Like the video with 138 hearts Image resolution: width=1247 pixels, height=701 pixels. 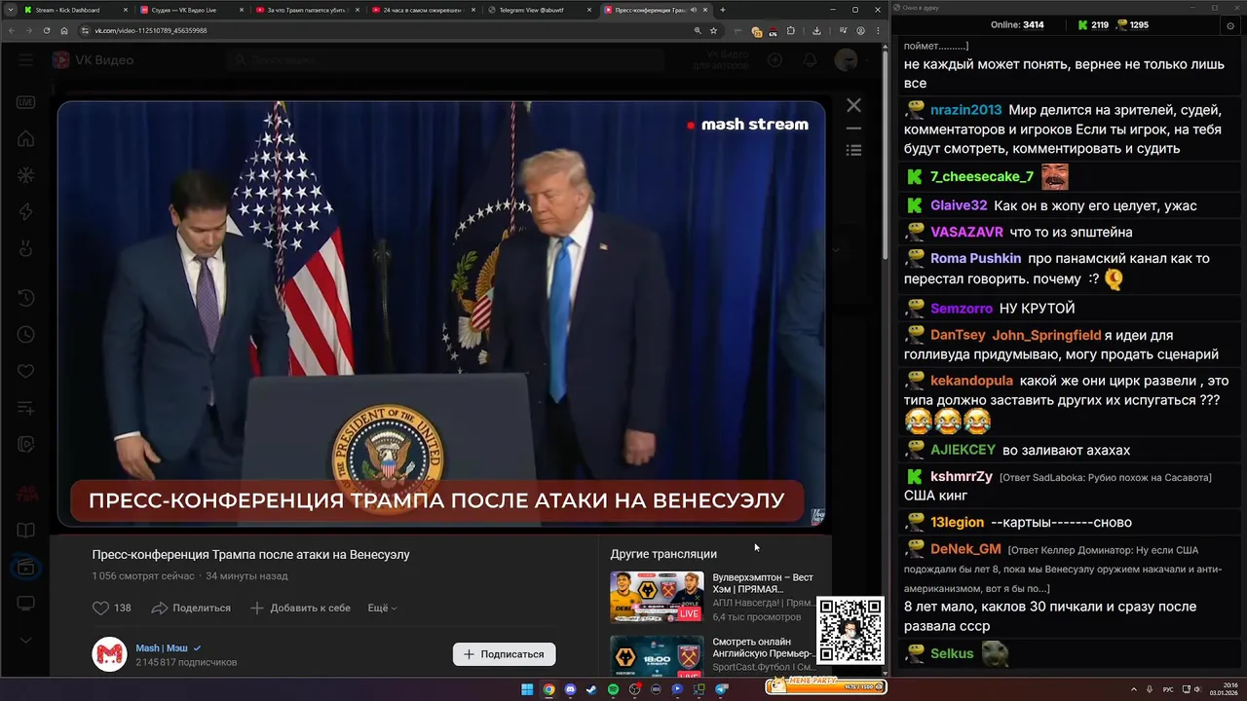click(x=111, y=608)
